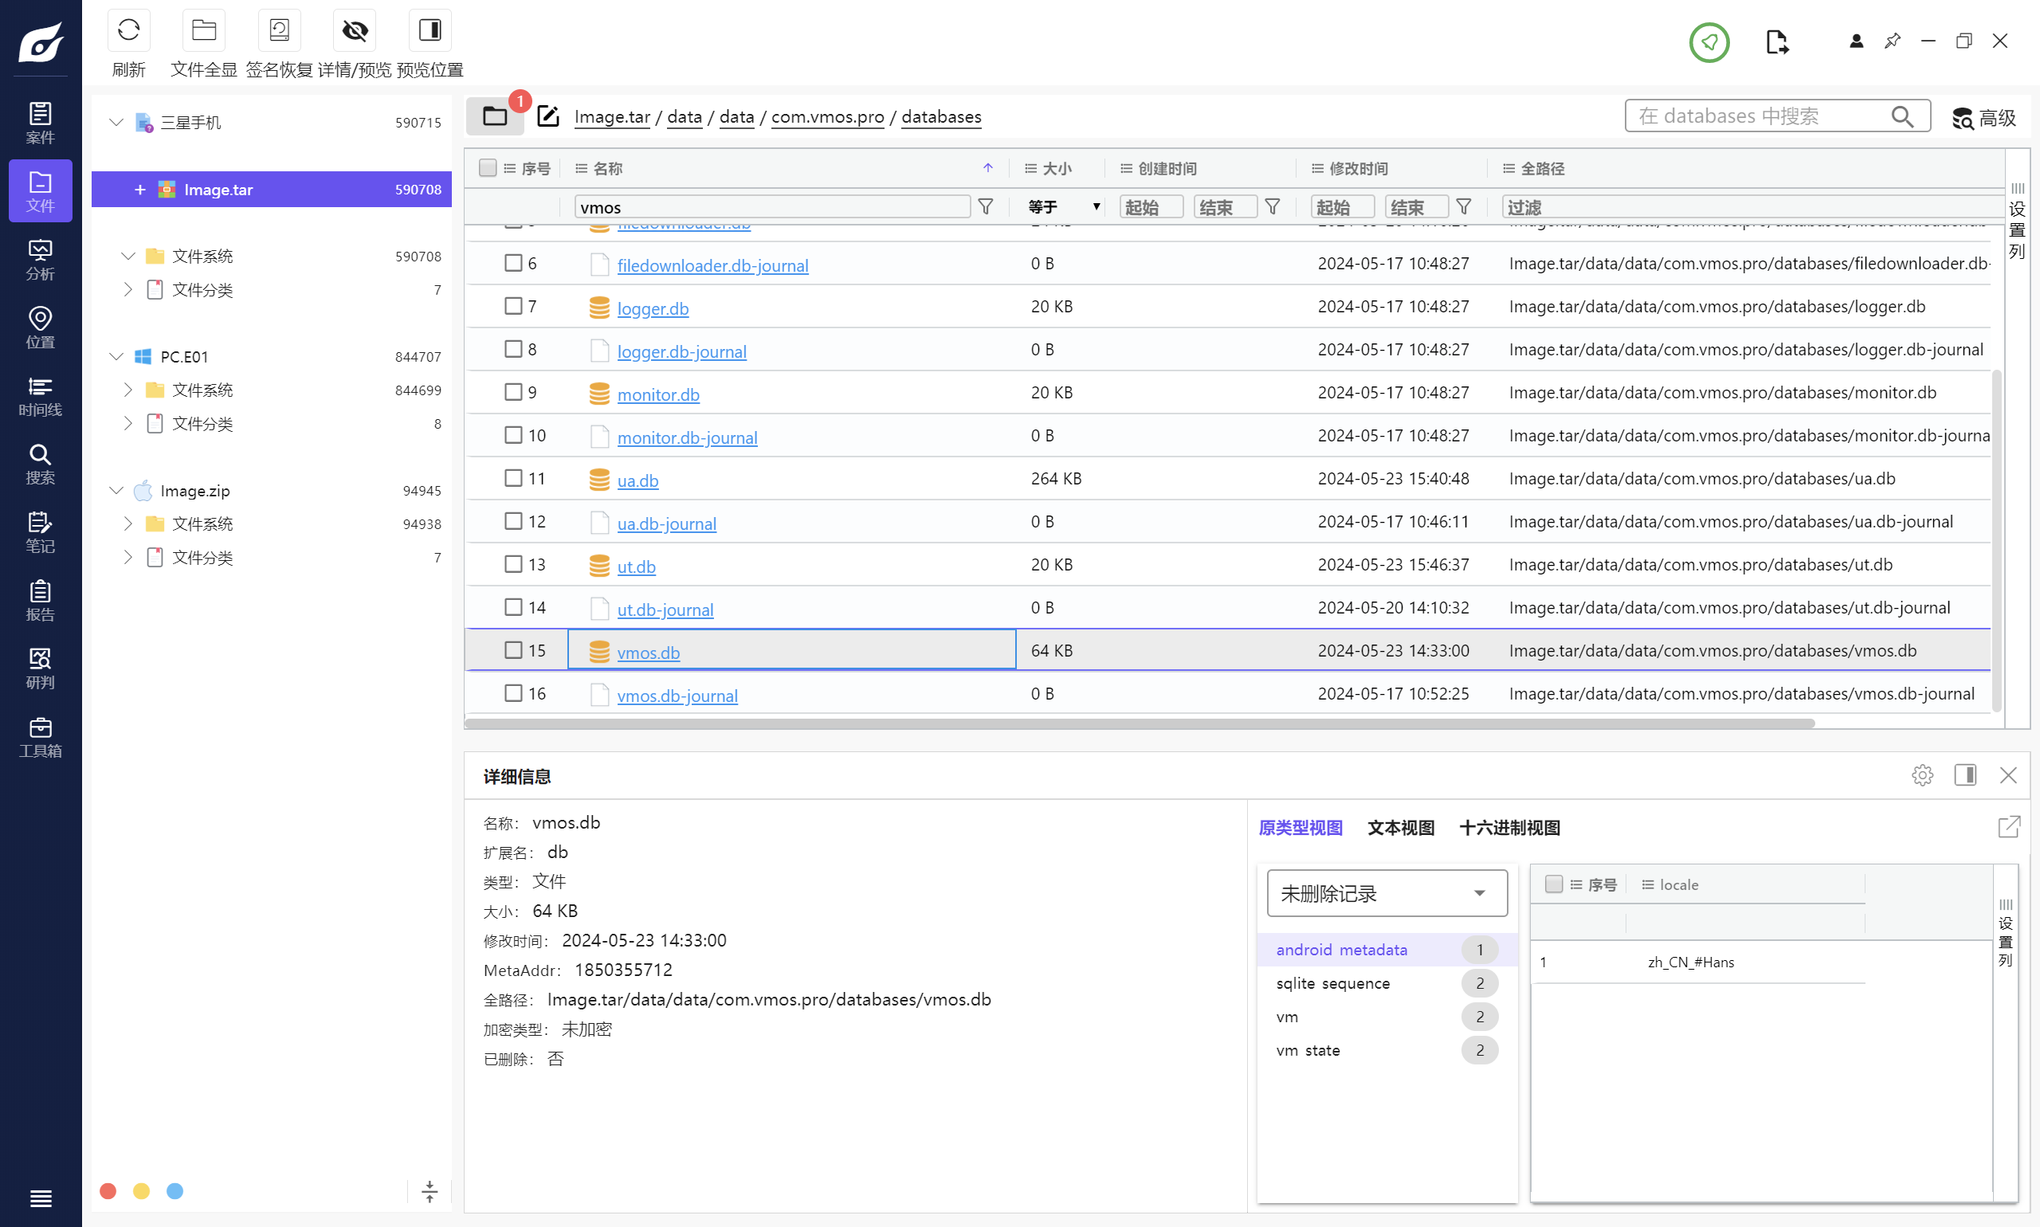
Task: Select the vm state table
Action: tap(1387, 1050)
